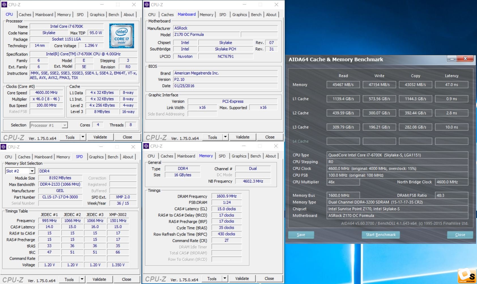Select SPD tab in the Memory window

[222, 156]
